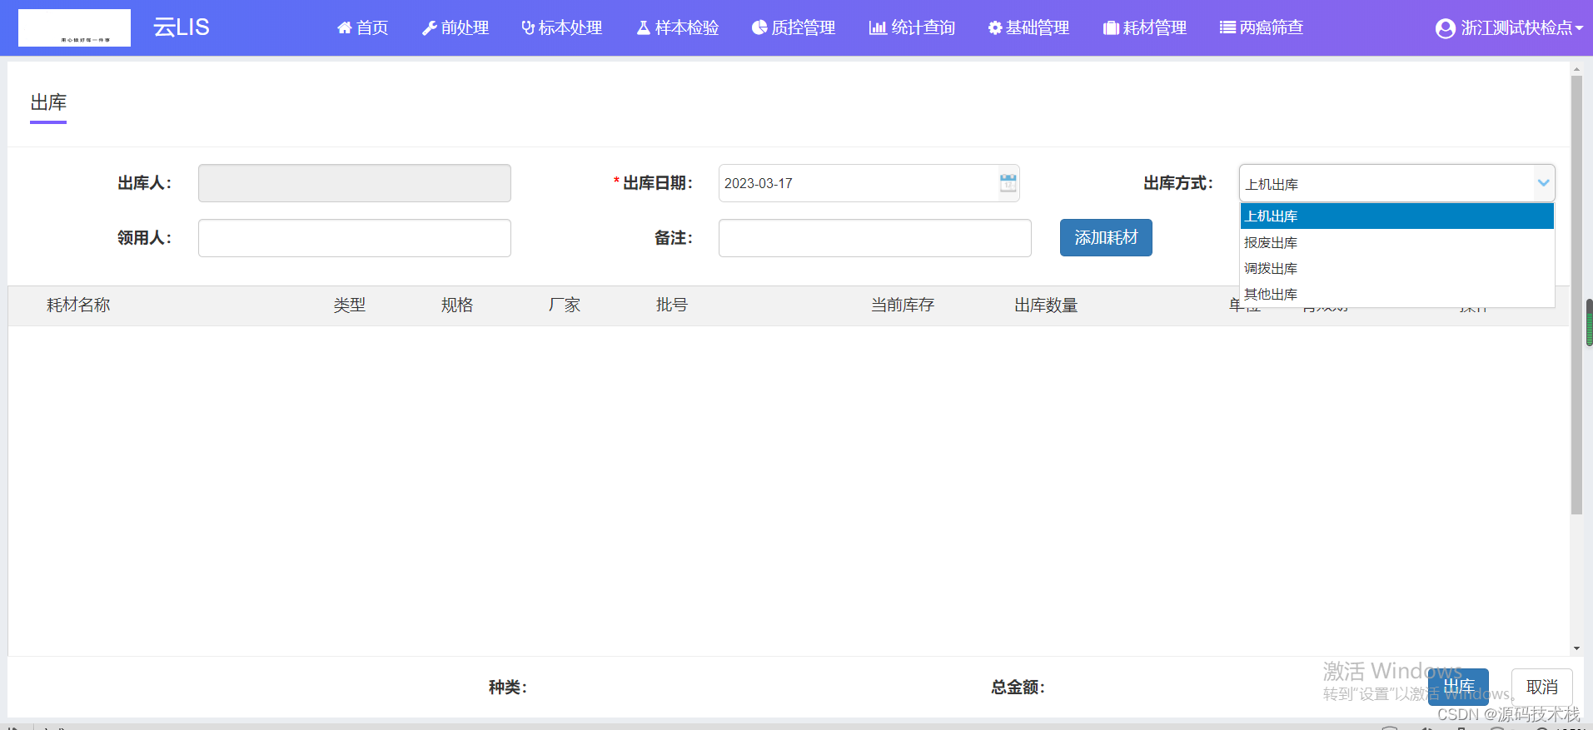Focus the 领用人 input field

[355, 238]
